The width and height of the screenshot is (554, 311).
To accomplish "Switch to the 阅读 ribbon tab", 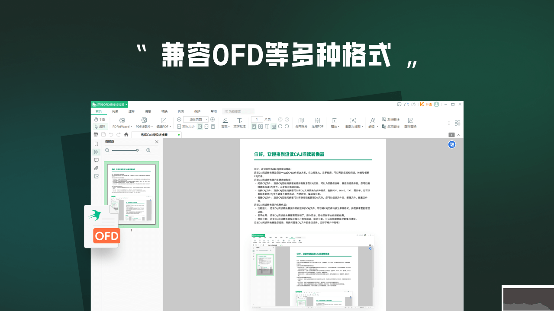I will click(115, 111).
